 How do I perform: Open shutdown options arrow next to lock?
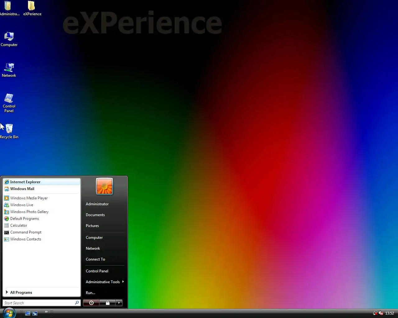119,303
